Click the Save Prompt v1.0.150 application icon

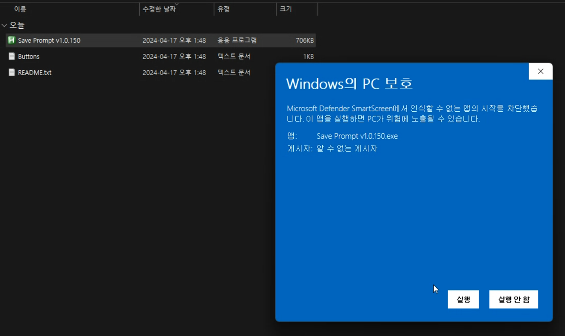(x=12, y=40)
